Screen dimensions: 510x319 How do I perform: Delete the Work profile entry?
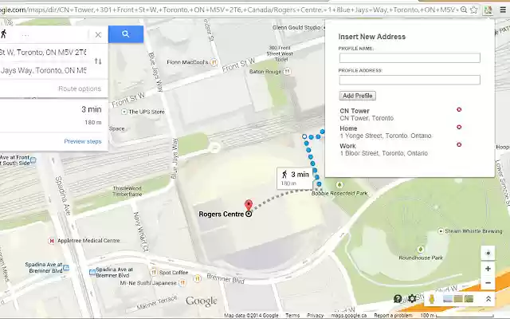click(459, 144)
